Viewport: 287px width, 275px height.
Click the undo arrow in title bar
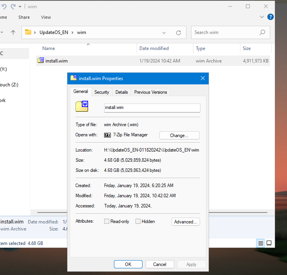coord(4,7)
